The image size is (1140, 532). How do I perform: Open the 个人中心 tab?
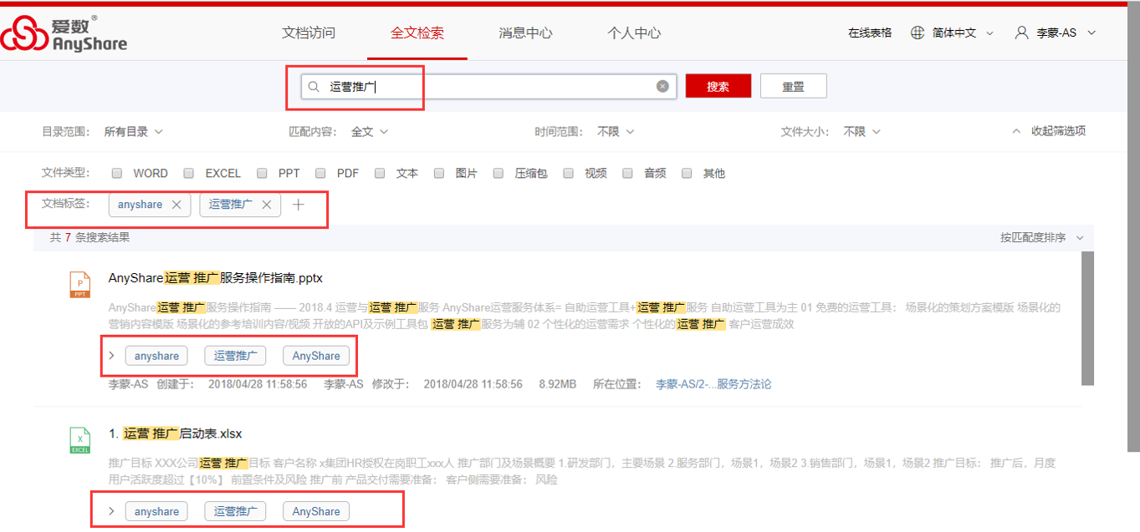click(634, 33)
